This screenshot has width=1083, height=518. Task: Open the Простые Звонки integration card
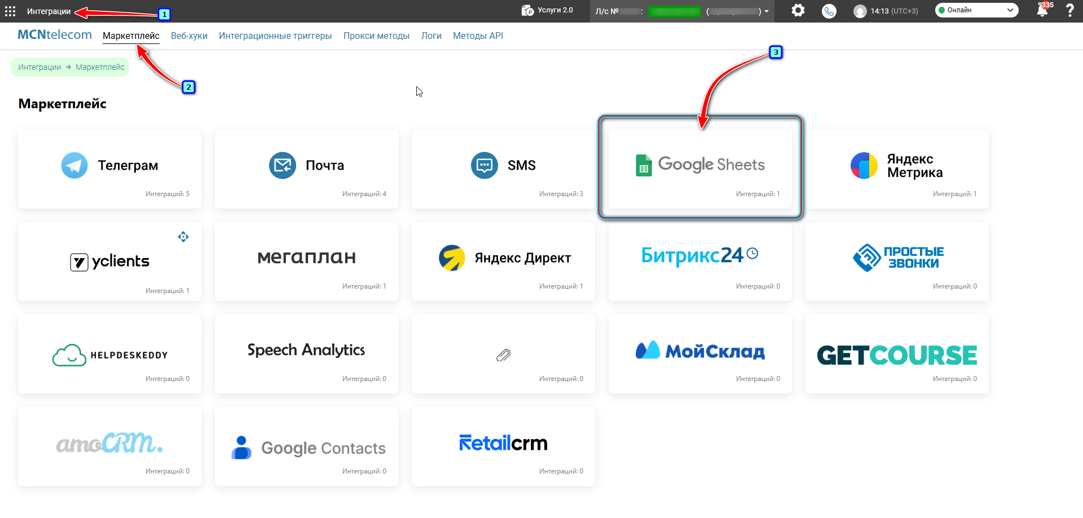pos(897,262)
